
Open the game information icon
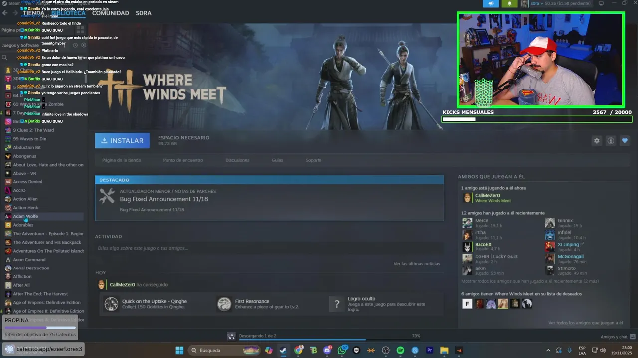(611, 141)
